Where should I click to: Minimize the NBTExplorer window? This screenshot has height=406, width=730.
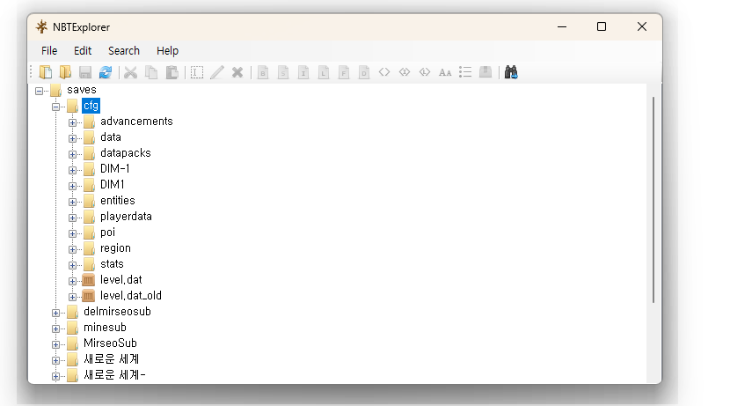[562, 27]
